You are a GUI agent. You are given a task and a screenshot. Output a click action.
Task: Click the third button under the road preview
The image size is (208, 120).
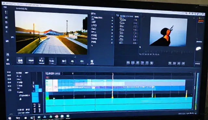click(x=42, y=61)
